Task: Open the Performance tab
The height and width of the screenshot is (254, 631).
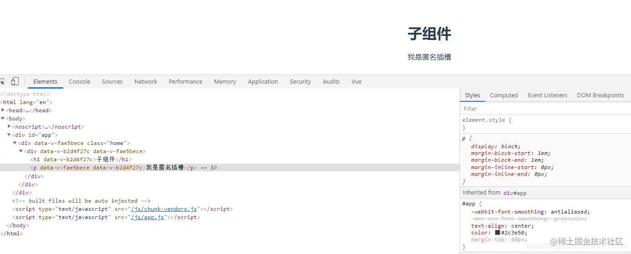Action: click(185, 82)
